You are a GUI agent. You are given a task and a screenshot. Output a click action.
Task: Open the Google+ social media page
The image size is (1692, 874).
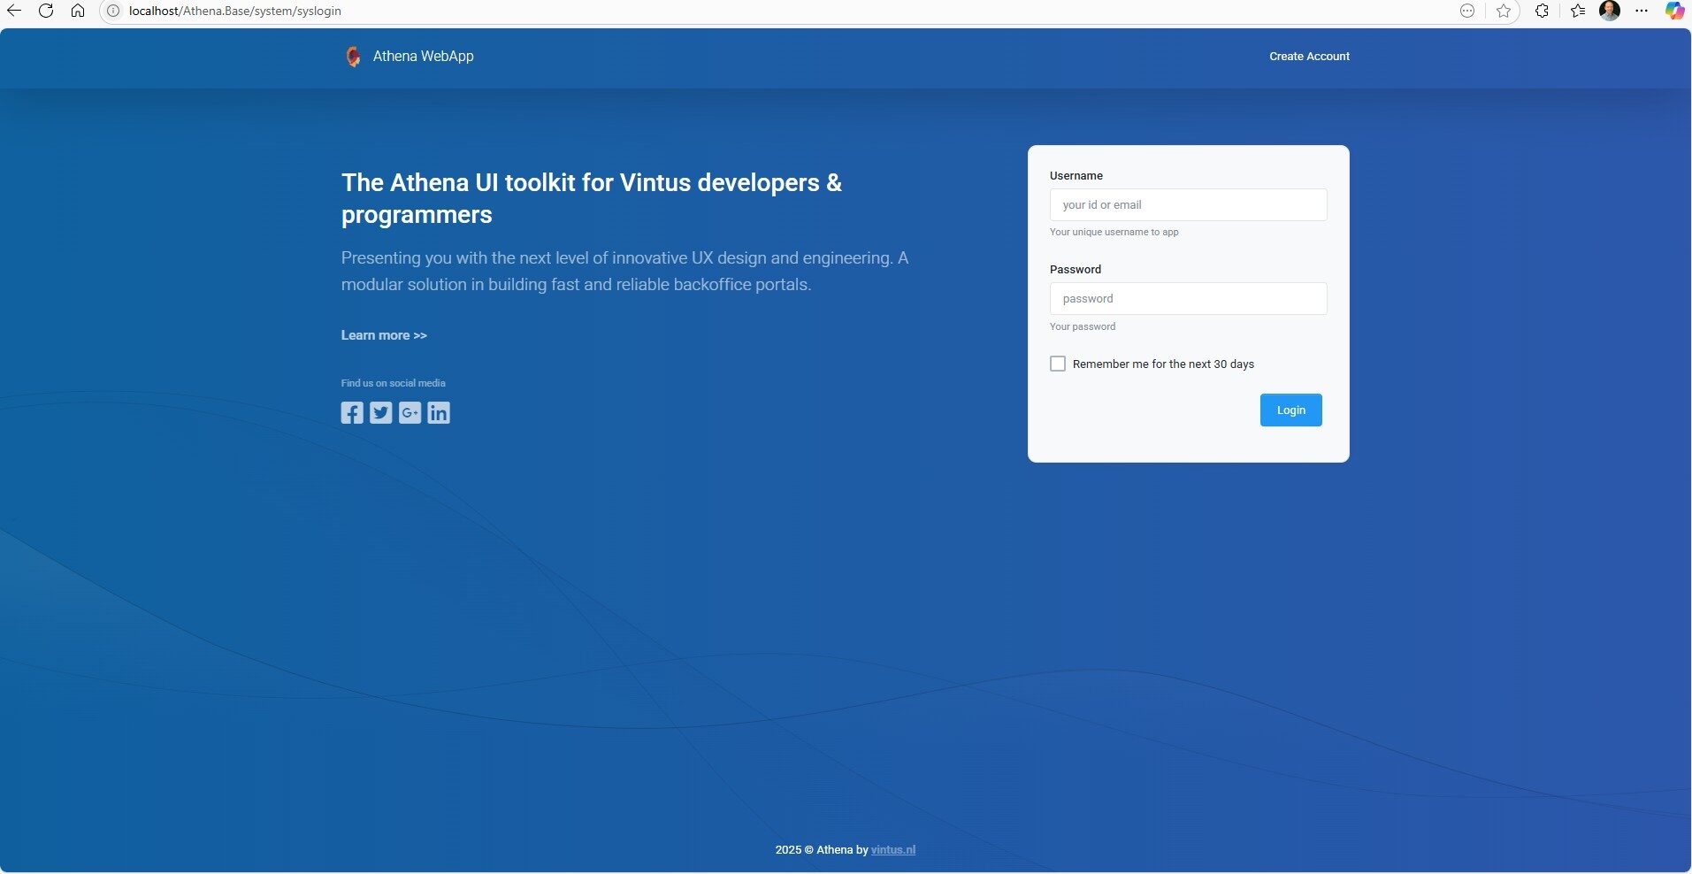point(410,412)
